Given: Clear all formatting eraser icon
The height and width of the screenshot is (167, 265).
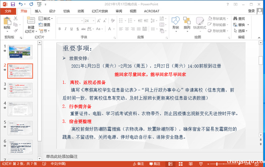Looking at the screenshot, I should pyautogui.click(x=113, y=21).
